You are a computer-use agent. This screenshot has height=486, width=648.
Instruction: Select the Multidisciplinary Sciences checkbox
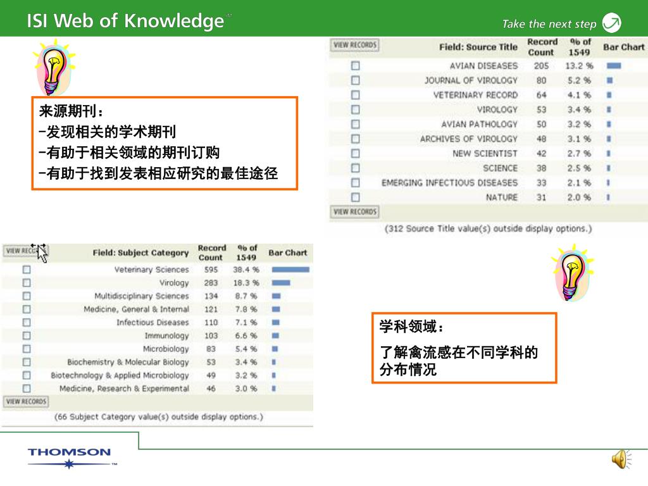pyautogui.click(x=27, y=296)
